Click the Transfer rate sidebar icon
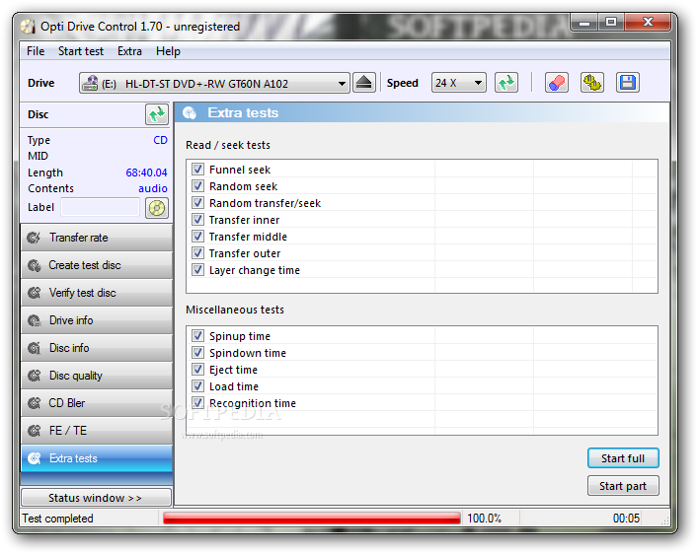 [34, 238]
